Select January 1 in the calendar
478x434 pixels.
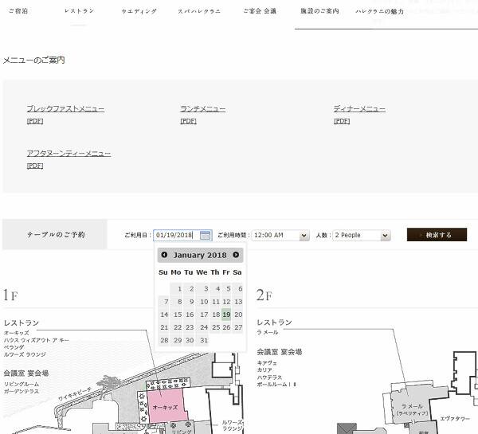coord(180,289)
